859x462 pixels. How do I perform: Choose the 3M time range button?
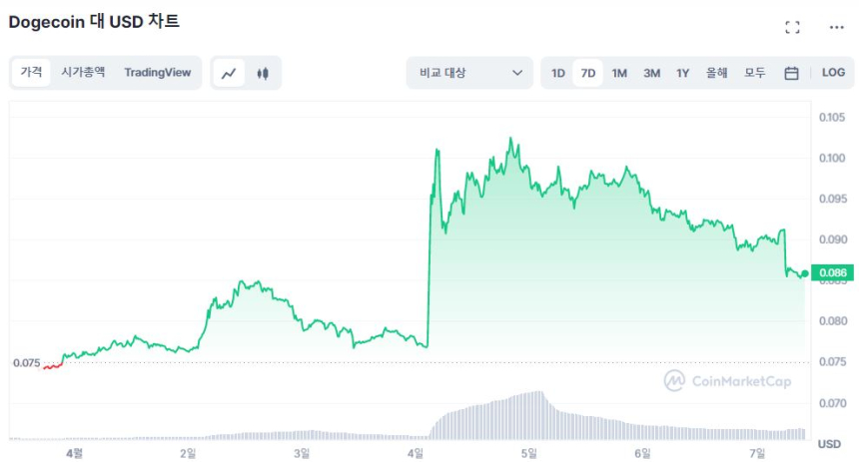(x=651, y=73)
